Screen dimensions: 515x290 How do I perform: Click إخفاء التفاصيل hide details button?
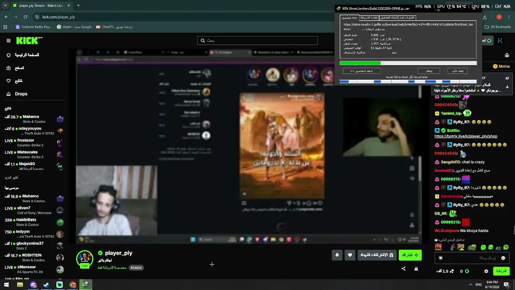coord(361,71)
